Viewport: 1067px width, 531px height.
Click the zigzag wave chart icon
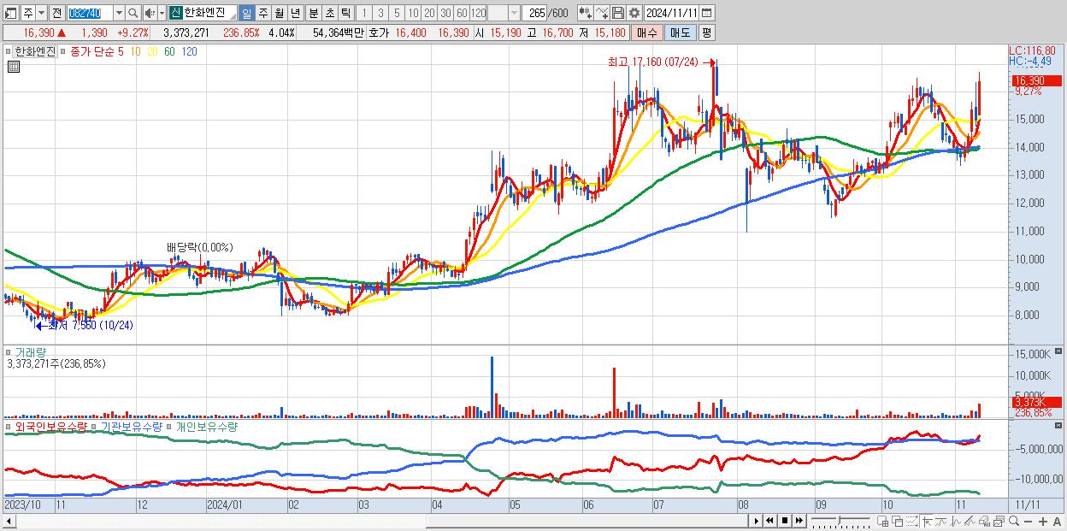956,522
